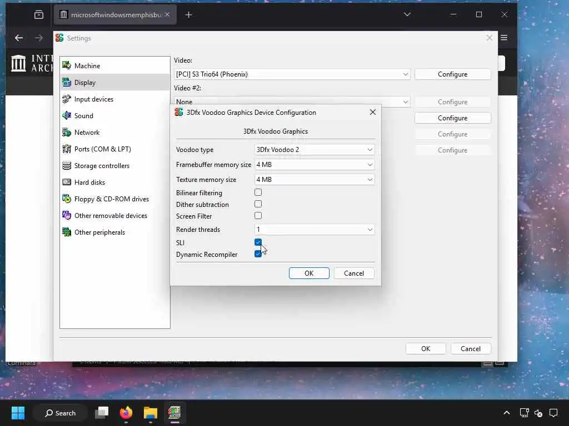This screenshot has height=426, width=569.
Task: Click the Storage controllers icon
Action: click(x=67, y=165)
